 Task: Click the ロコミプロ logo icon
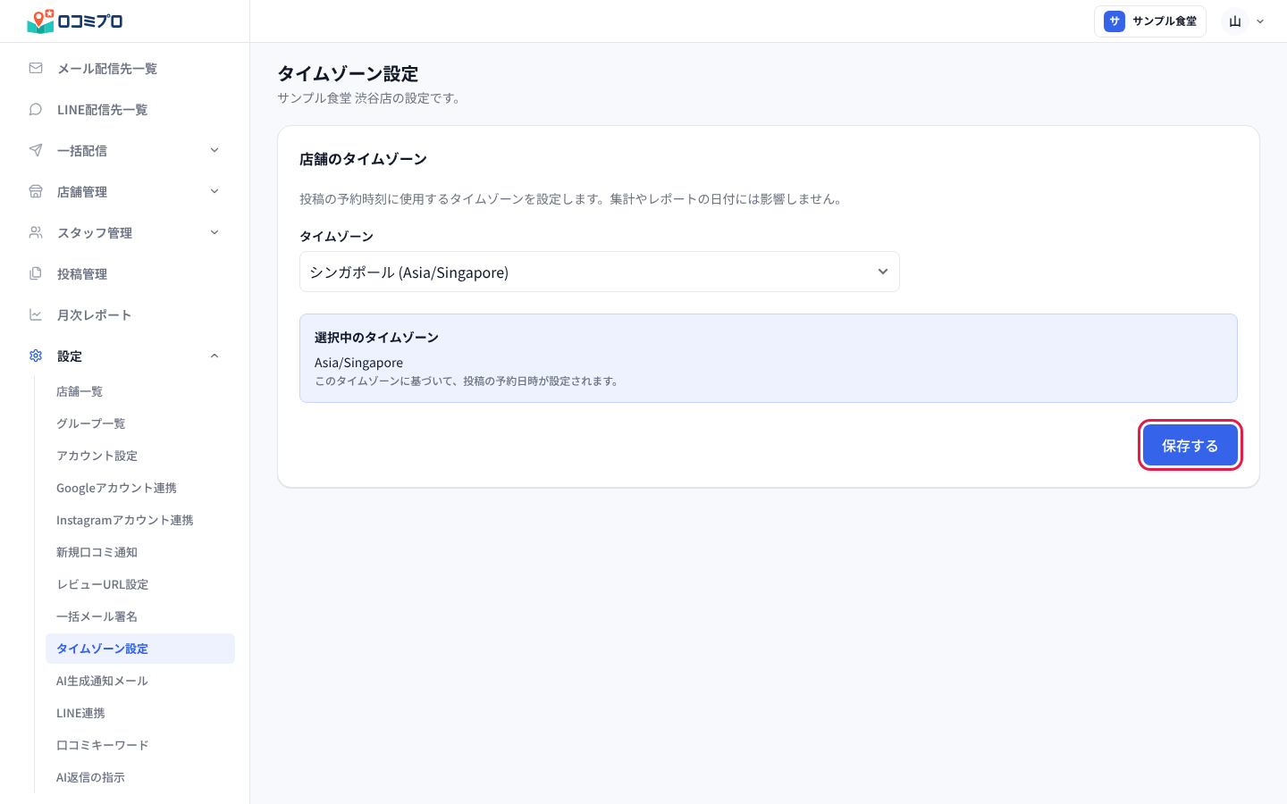[x=40, y=21]
